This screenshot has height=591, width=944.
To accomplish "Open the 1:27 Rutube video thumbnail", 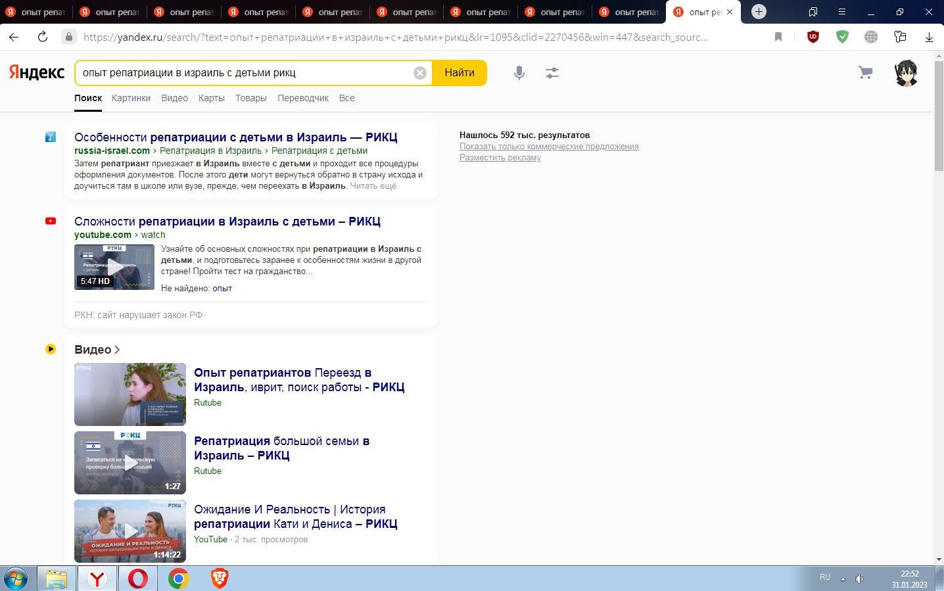I will tap(130, 463).
